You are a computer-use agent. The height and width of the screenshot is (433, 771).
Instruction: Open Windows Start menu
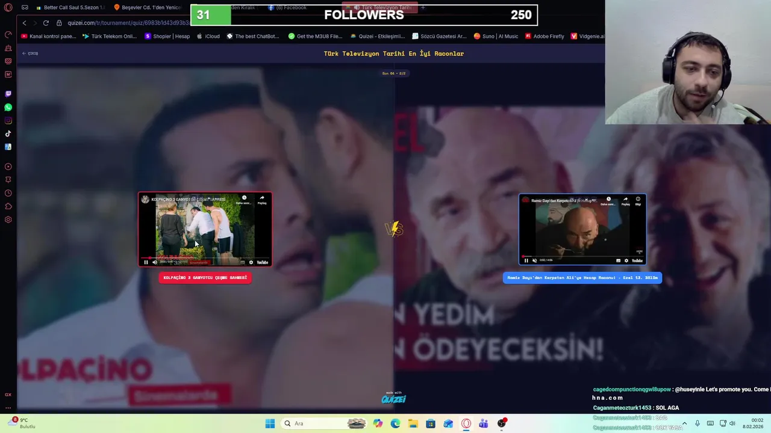(x=270, y=423)
